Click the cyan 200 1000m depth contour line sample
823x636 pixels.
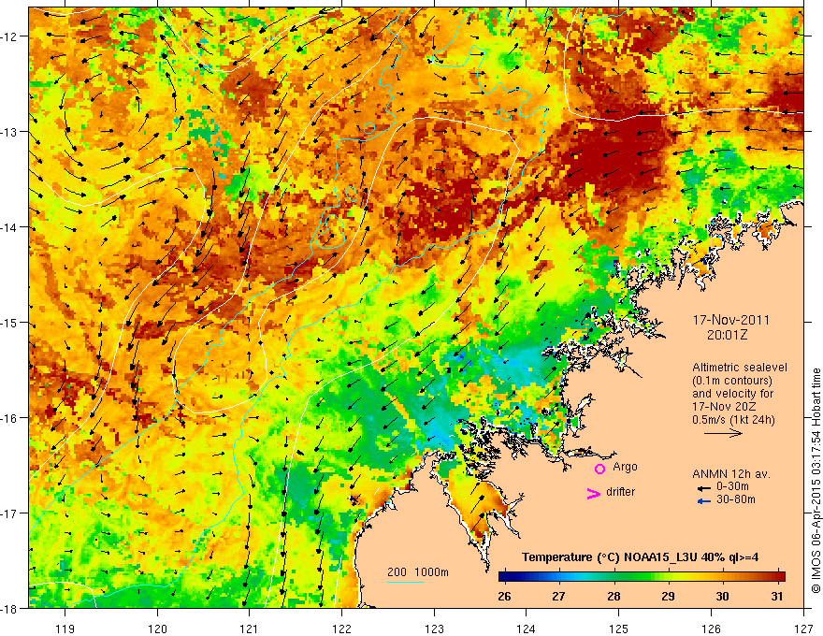click(406, 582)
